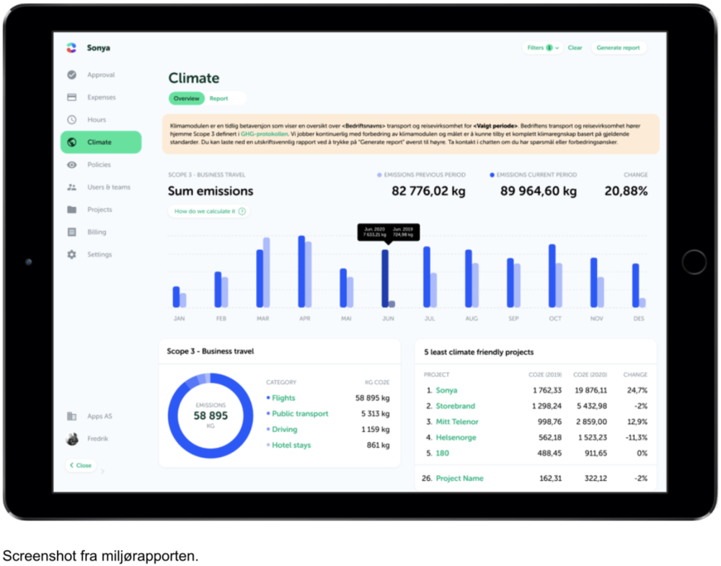The width and height of the screenshot is (721, 566).
Task: Select the JAN bar in emissions chart
Action: 176,297
